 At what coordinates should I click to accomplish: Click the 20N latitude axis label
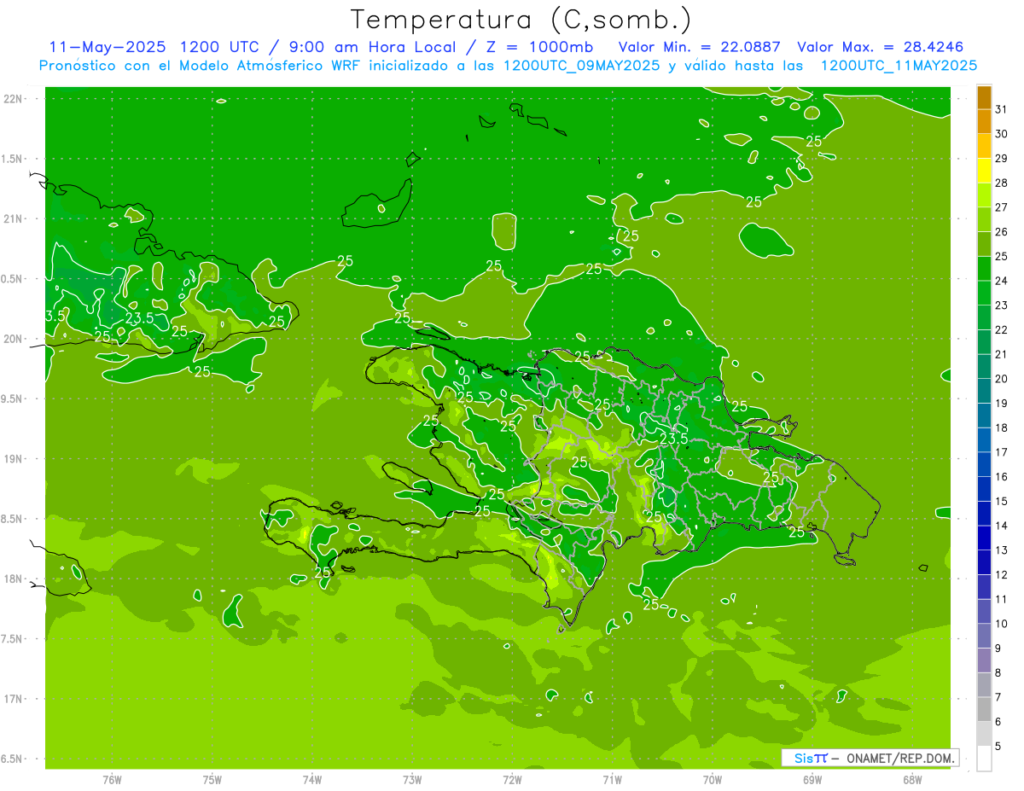pyautogui.click(x=13, y=339)
